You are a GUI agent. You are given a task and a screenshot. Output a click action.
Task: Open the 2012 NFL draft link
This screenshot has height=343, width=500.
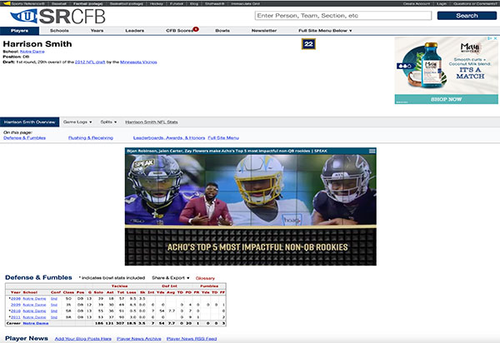(90, 62)
